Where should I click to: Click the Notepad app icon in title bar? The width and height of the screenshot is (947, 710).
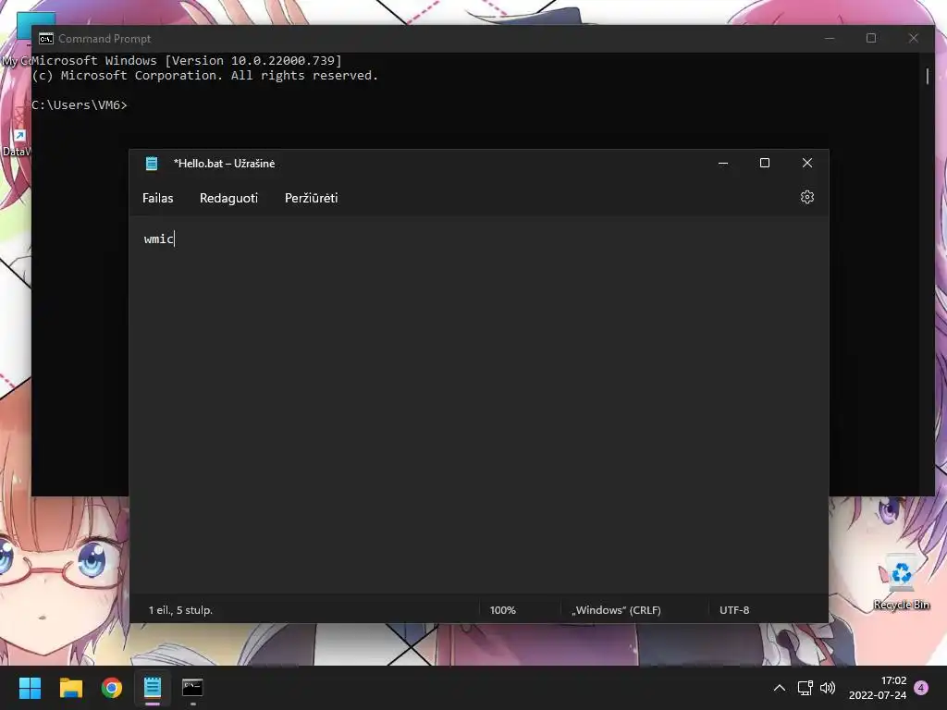pyautogui.click(x=152, y=163)
